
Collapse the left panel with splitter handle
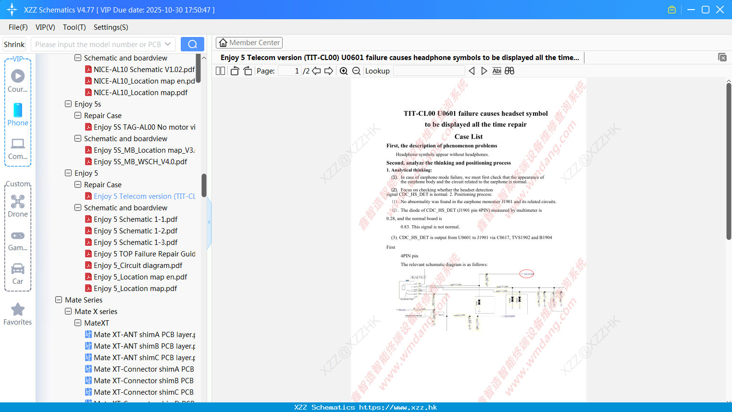point(209,222)
